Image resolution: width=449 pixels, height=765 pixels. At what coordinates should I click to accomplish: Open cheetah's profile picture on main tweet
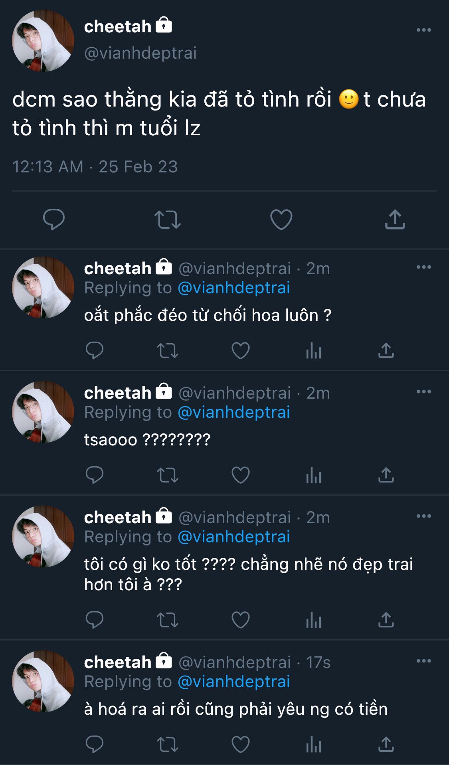(x=43, y=41)
